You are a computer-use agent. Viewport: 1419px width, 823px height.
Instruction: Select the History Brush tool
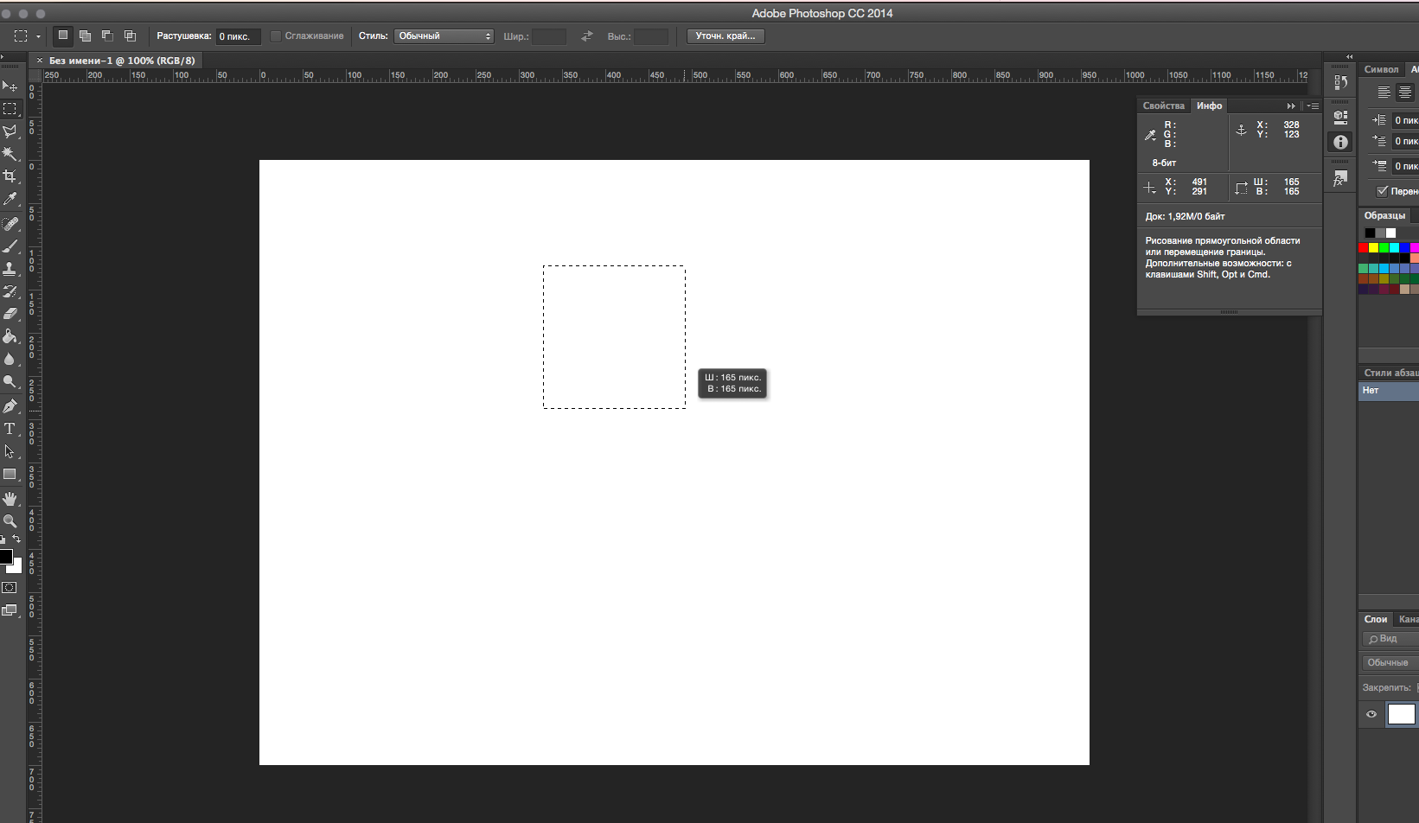point(10,291)
